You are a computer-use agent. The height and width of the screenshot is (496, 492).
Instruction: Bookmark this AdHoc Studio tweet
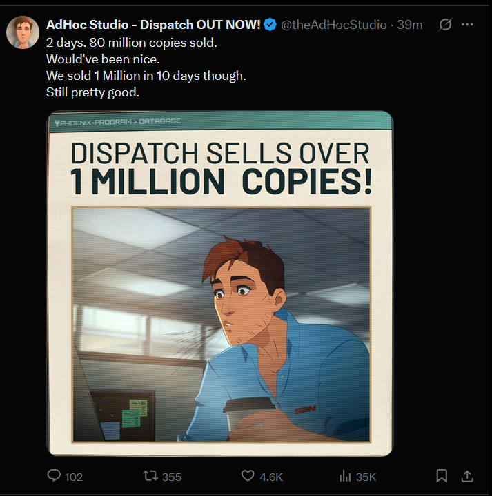[x=442, y=475]
